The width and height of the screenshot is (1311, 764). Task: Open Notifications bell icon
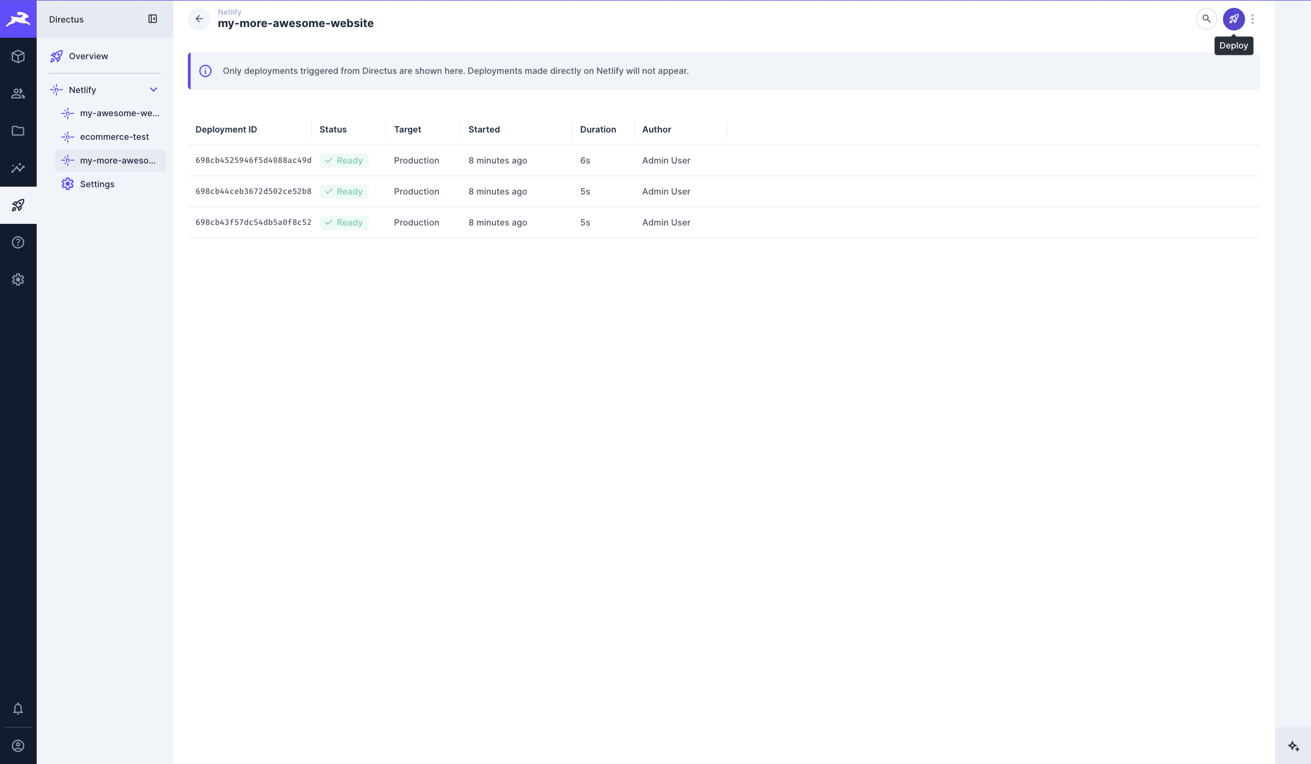18,709
